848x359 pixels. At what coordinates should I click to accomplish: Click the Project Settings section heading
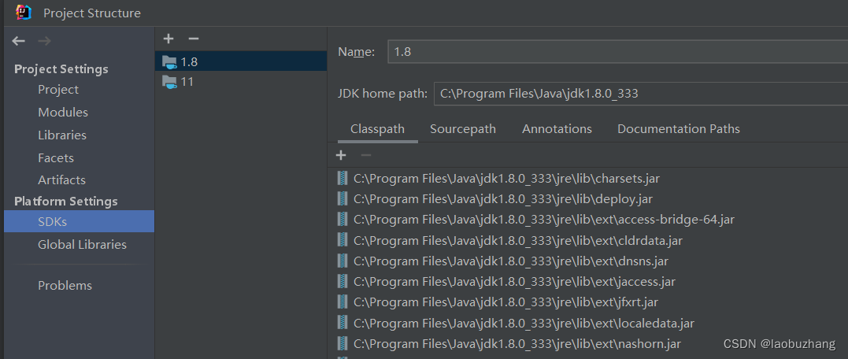61,69
